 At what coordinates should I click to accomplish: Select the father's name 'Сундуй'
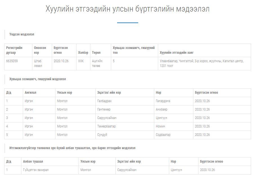tap(102, 135)
